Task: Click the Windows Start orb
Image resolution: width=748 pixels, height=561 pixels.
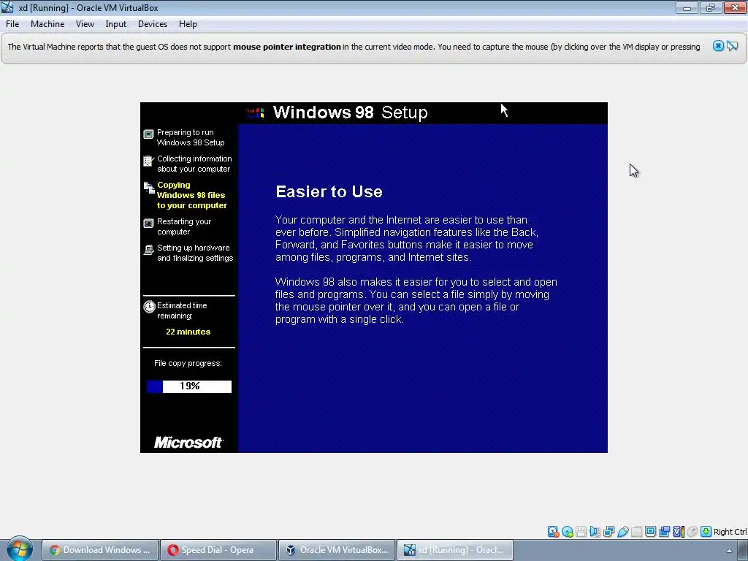Action: pos(19,549)
